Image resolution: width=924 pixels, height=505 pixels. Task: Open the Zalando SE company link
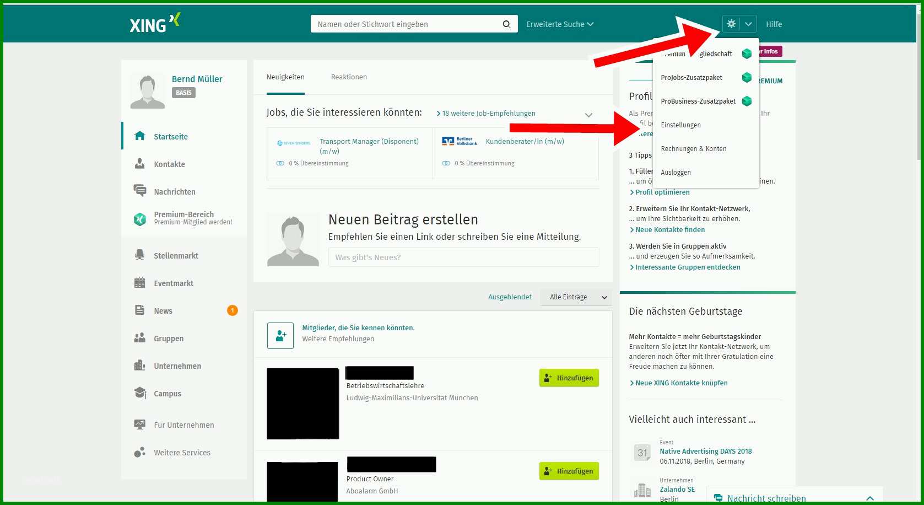[677, 490]
